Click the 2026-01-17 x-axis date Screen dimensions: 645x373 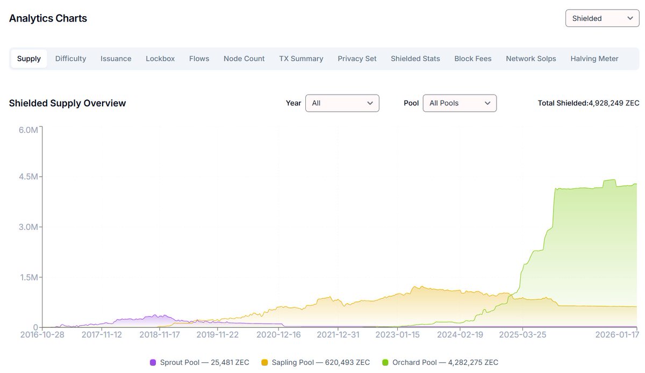click(x=617, y=335)
